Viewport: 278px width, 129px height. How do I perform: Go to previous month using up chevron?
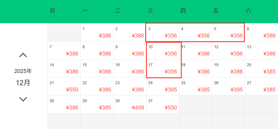point(23,55)
